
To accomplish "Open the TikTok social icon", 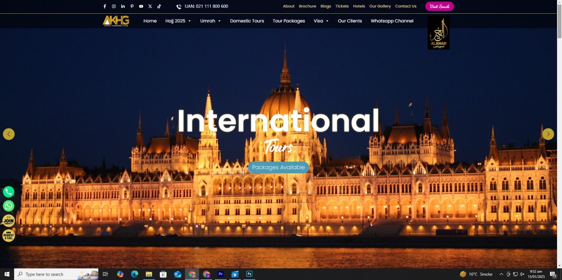I will [x=159, y=6].
